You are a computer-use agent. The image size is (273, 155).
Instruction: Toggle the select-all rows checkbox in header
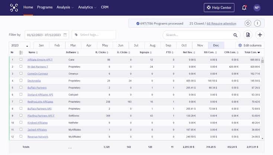tap(21, 52)
